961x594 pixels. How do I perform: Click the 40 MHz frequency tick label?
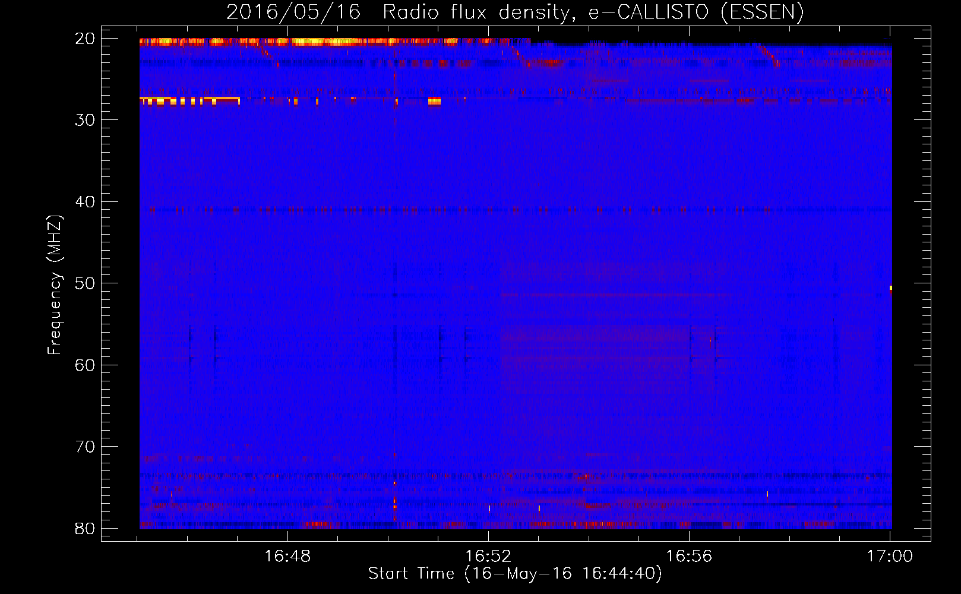(x=85, y=202)
